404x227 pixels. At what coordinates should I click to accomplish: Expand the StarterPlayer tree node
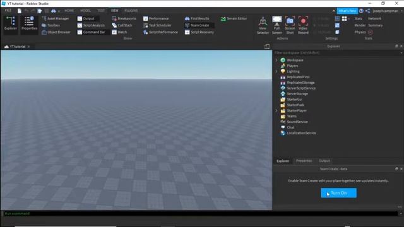(276, 111)
